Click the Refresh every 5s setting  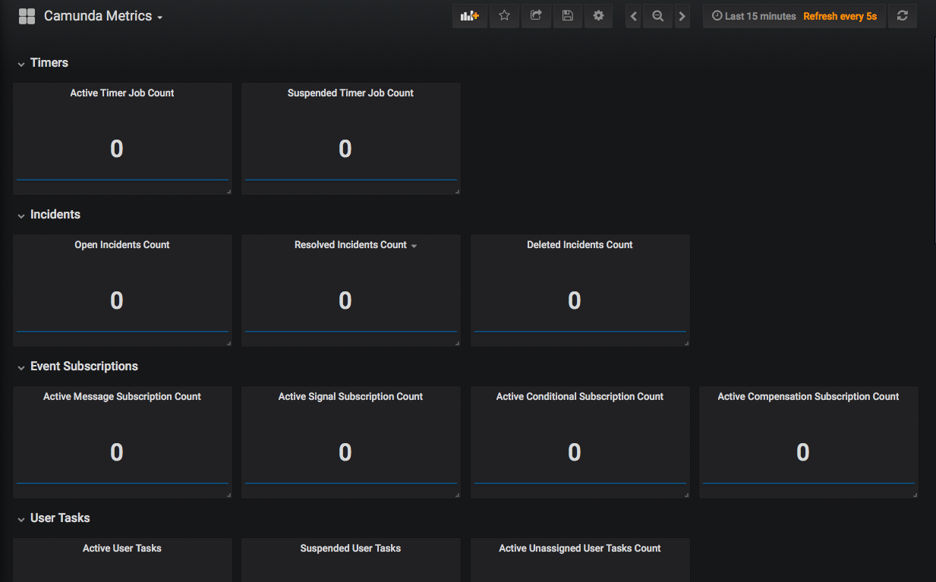point(840,16)
